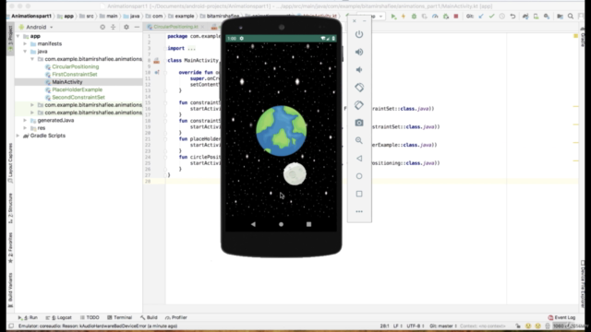The height and width of the screenshot is (332, 591).
Task: Open the UTF-8 encoding selector
Action: [x=416, y=326]
